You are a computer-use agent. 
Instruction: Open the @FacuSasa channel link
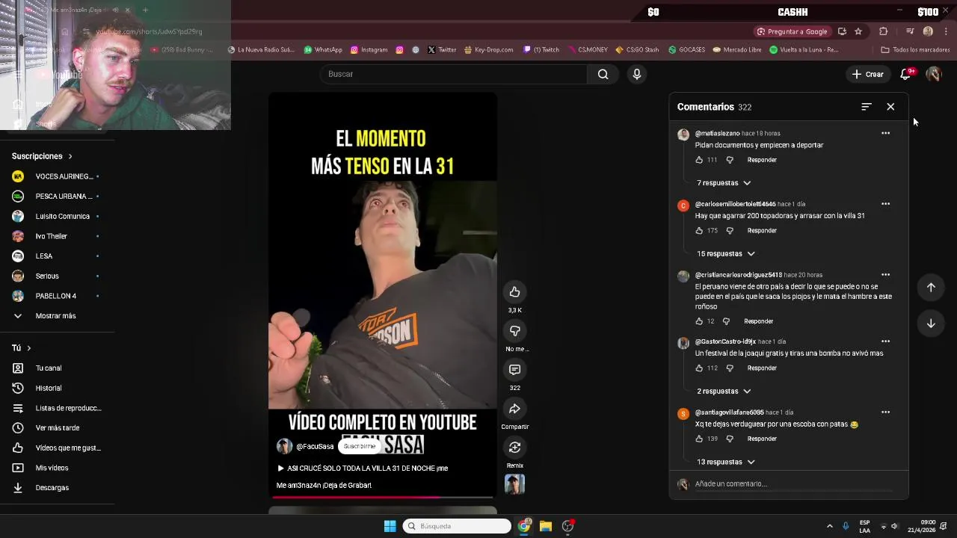315,446
